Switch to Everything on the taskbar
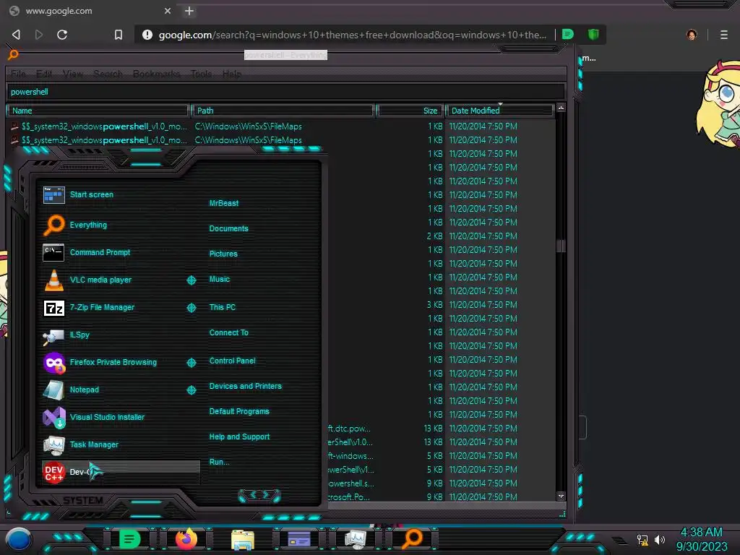 (411, 538)
